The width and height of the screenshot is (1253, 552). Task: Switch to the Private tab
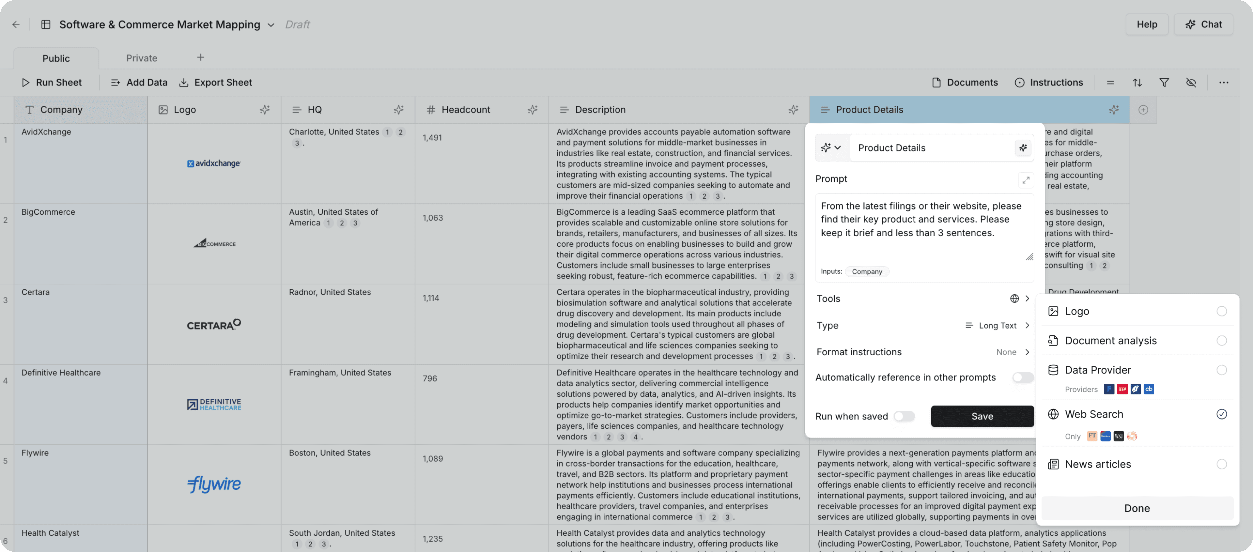click(x=142, y=58)
